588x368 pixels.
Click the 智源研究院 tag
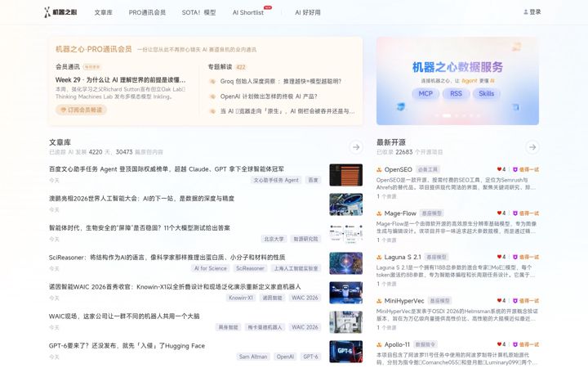305,239
